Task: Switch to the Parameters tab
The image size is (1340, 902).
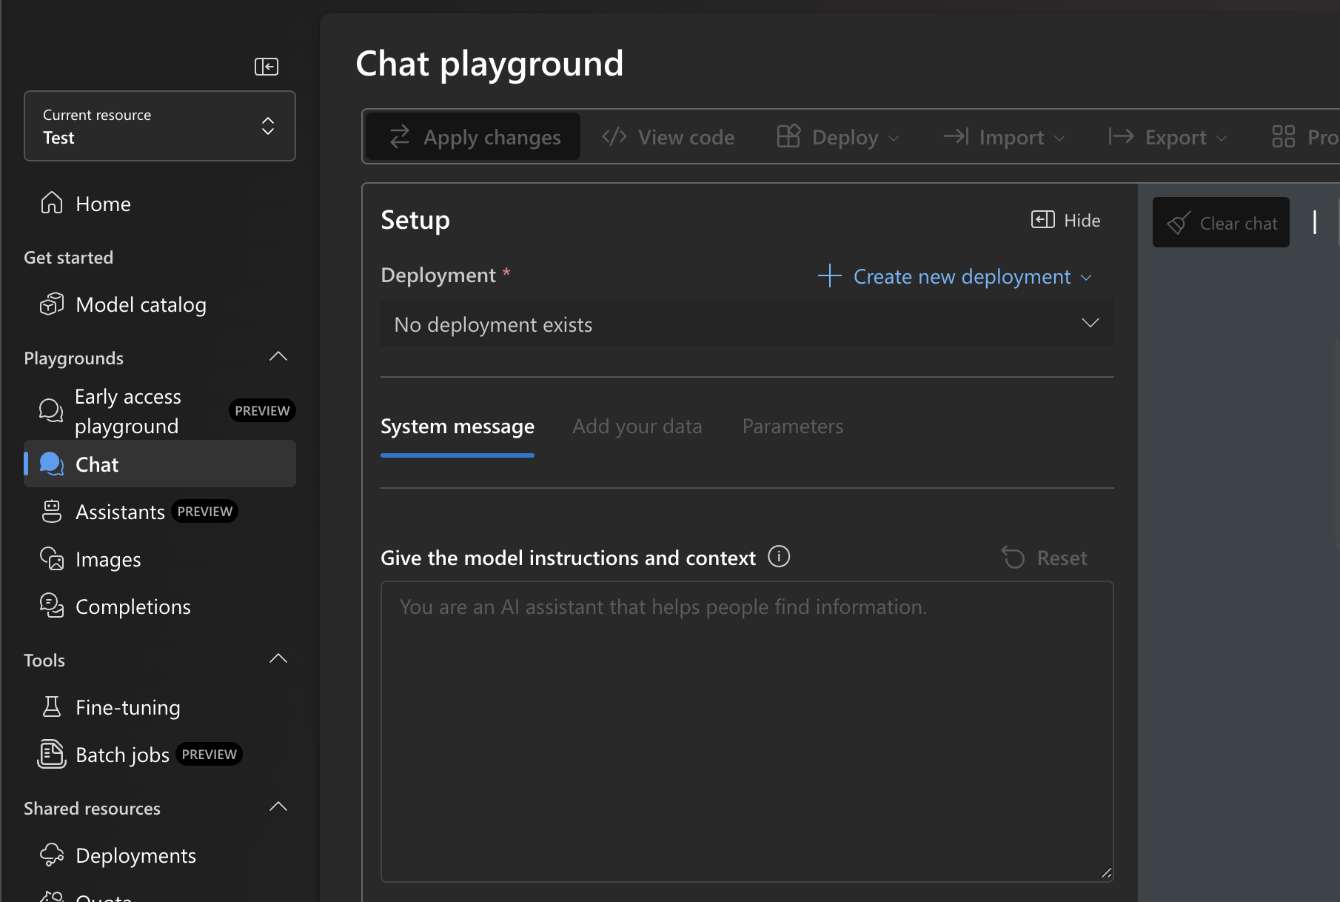Action: [792, 427]
